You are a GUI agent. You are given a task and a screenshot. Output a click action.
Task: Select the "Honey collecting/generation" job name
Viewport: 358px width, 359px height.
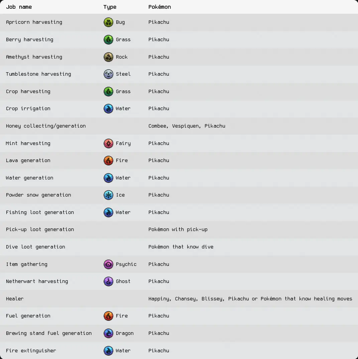46,126
